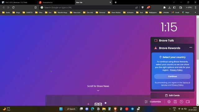The width and height of the screenshot is (199, 112).
Task: Open Telegram from the taskbar
Action: click(132, 109)
